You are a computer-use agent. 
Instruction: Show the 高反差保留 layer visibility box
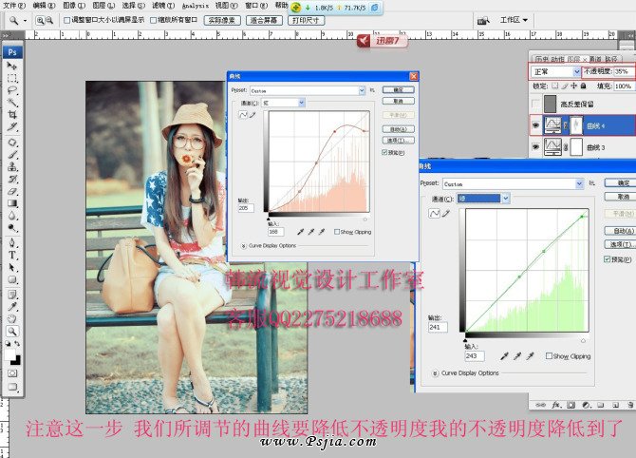pos(535,104)
